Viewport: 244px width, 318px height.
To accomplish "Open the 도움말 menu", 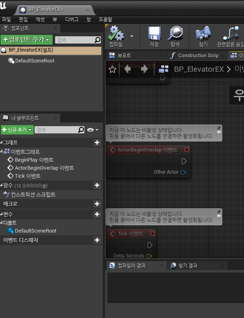I will [105, 19].
